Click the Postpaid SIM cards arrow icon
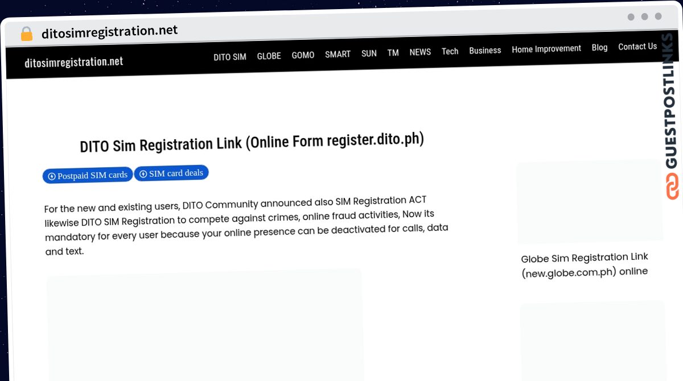Screen dimensions: 683x381 point(52,176)
